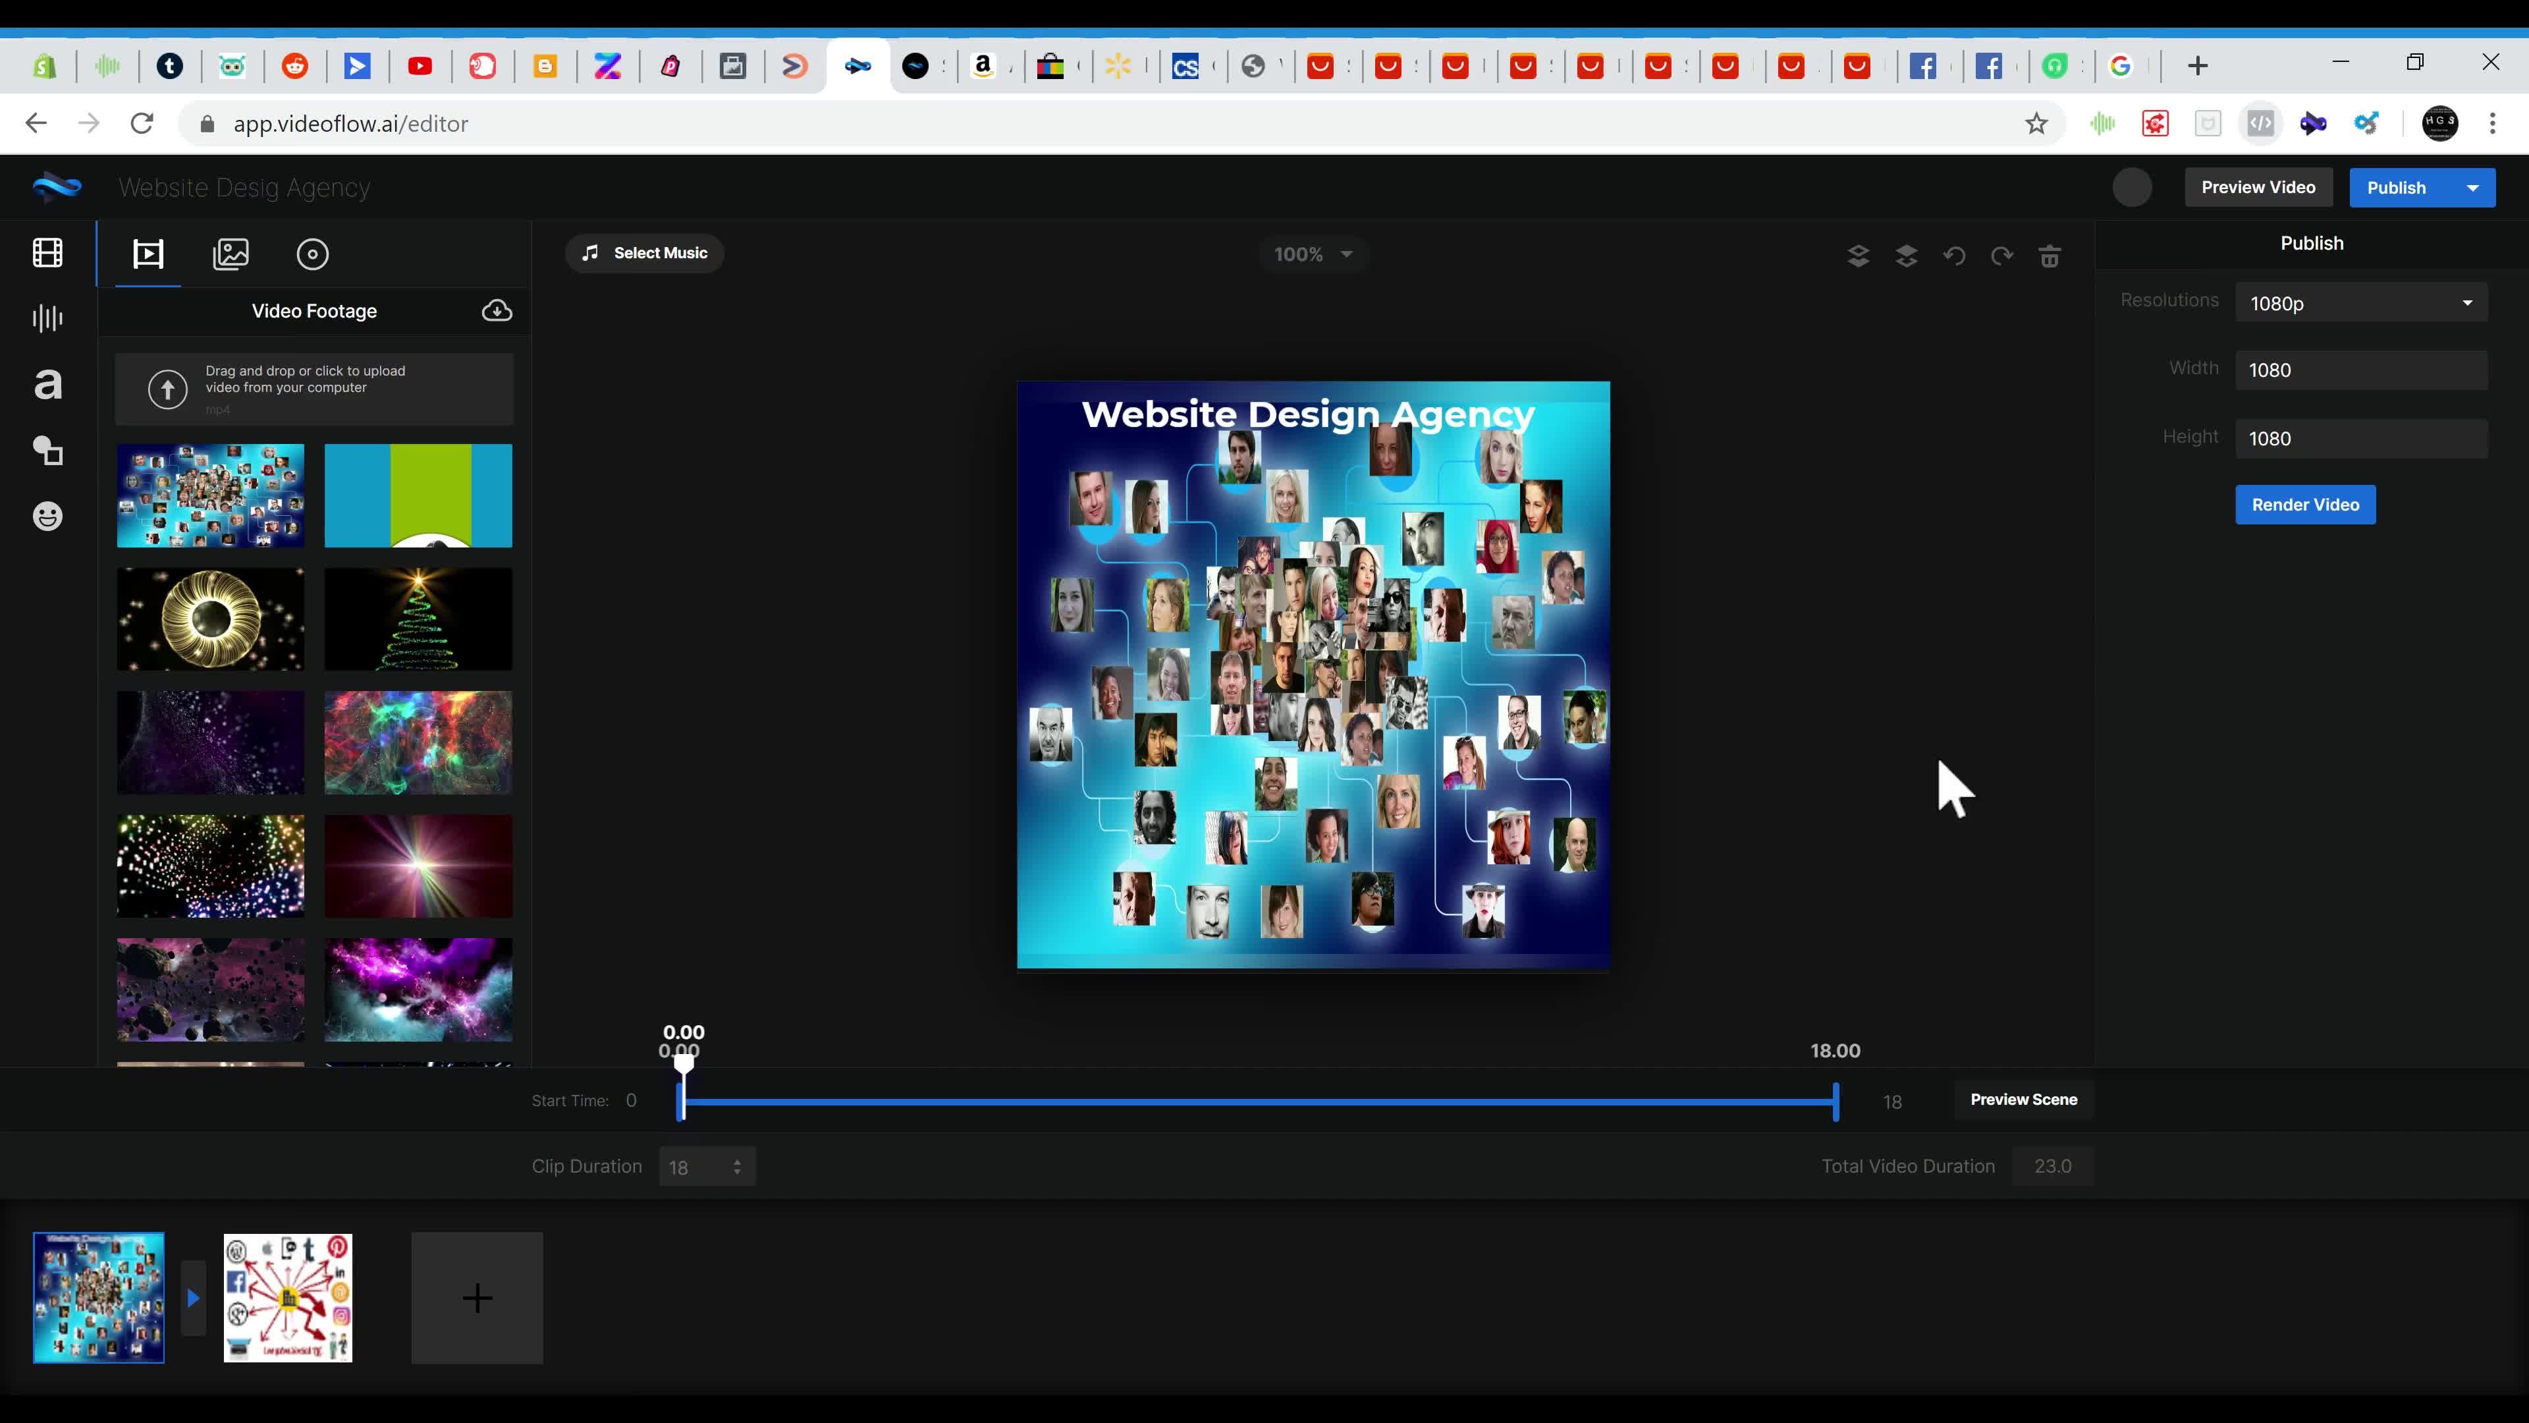The height and width of the screenshot is (1423, 2529).
Task: Click the cloud download icon beside Video Footage
Action: coord(497,310)
